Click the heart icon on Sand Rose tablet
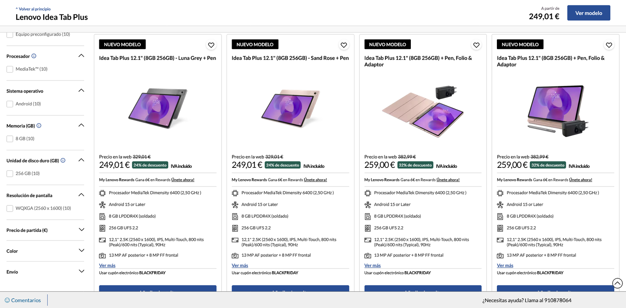 (344, 45)
